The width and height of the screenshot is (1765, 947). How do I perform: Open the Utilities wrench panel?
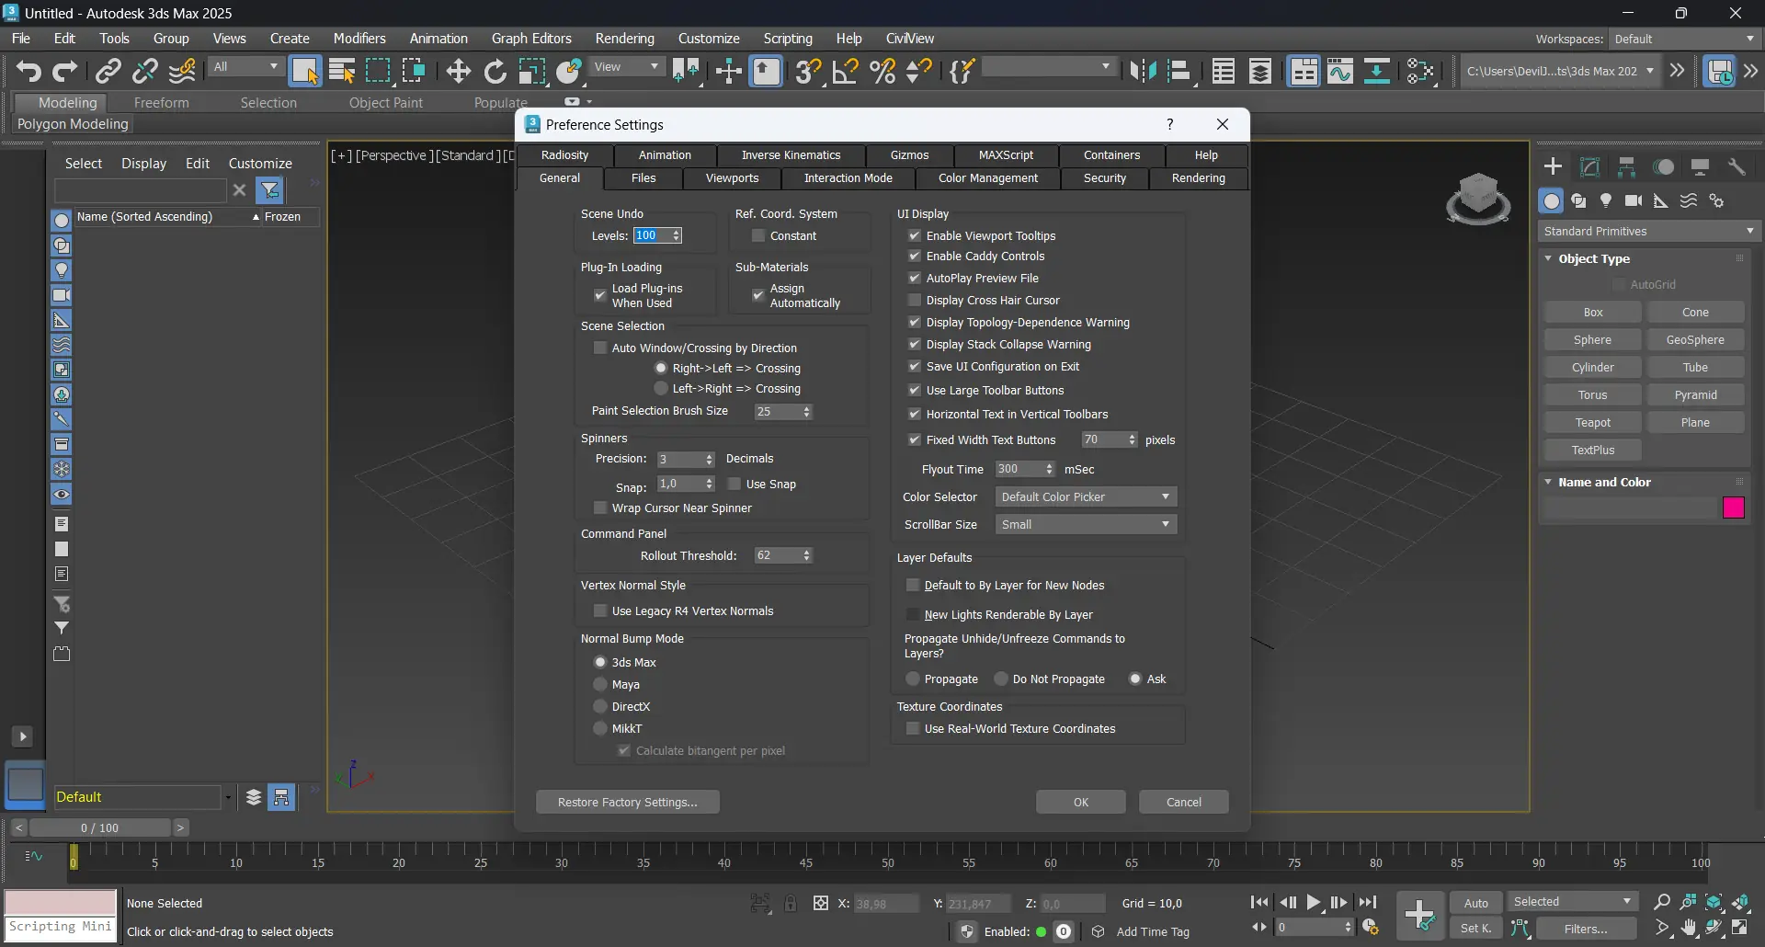pos(1737,166)
